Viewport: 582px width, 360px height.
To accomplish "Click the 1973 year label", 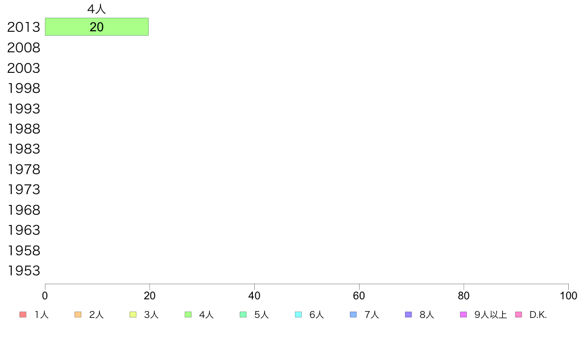I will (24, 189).
